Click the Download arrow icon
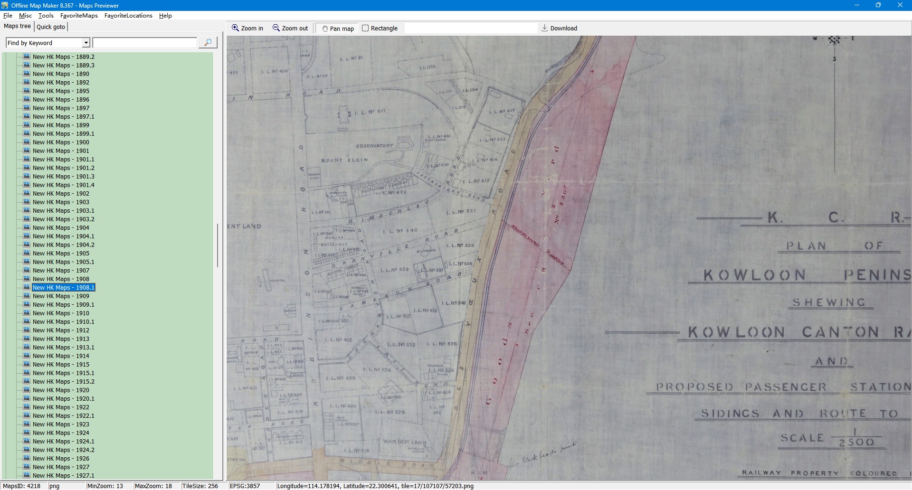Screen dimensions: 912x490 (x=544, y=28)
